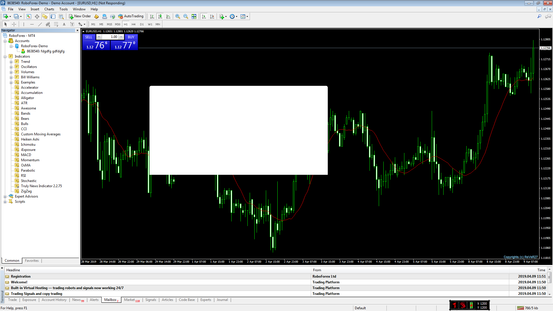Open the arrows drawing tool dropdown
The width and height of the screenshot is (553, 311).
click(x=84, y=24)
